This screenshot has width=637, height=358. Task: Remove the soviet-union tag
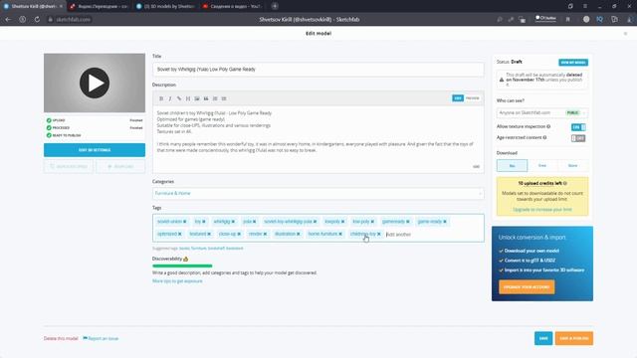tap(185, 222)
